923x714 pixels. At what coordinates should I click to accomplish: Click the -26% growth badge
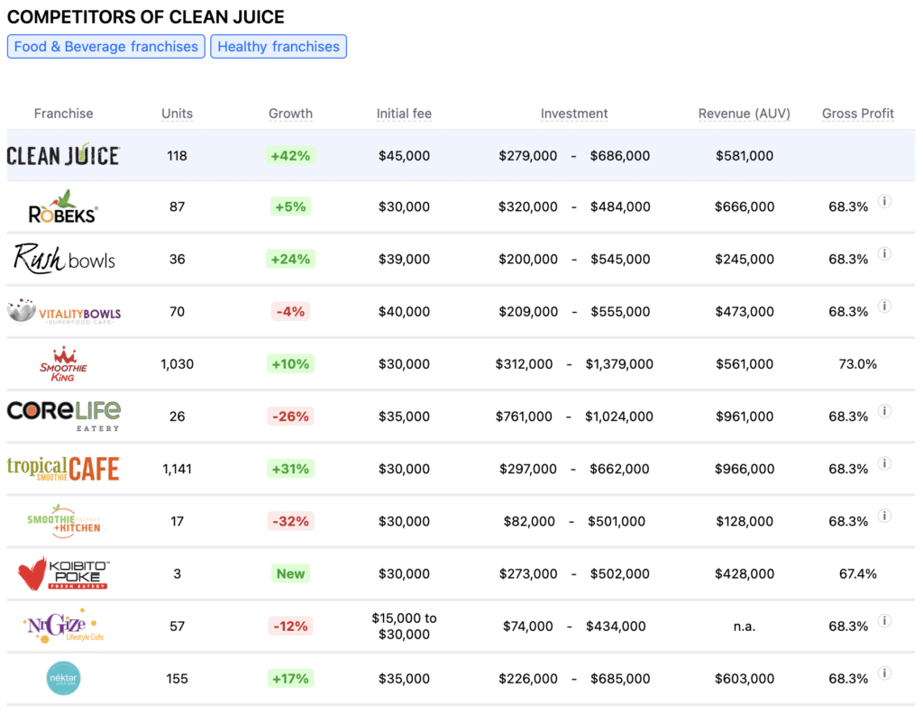coord(291,416)
